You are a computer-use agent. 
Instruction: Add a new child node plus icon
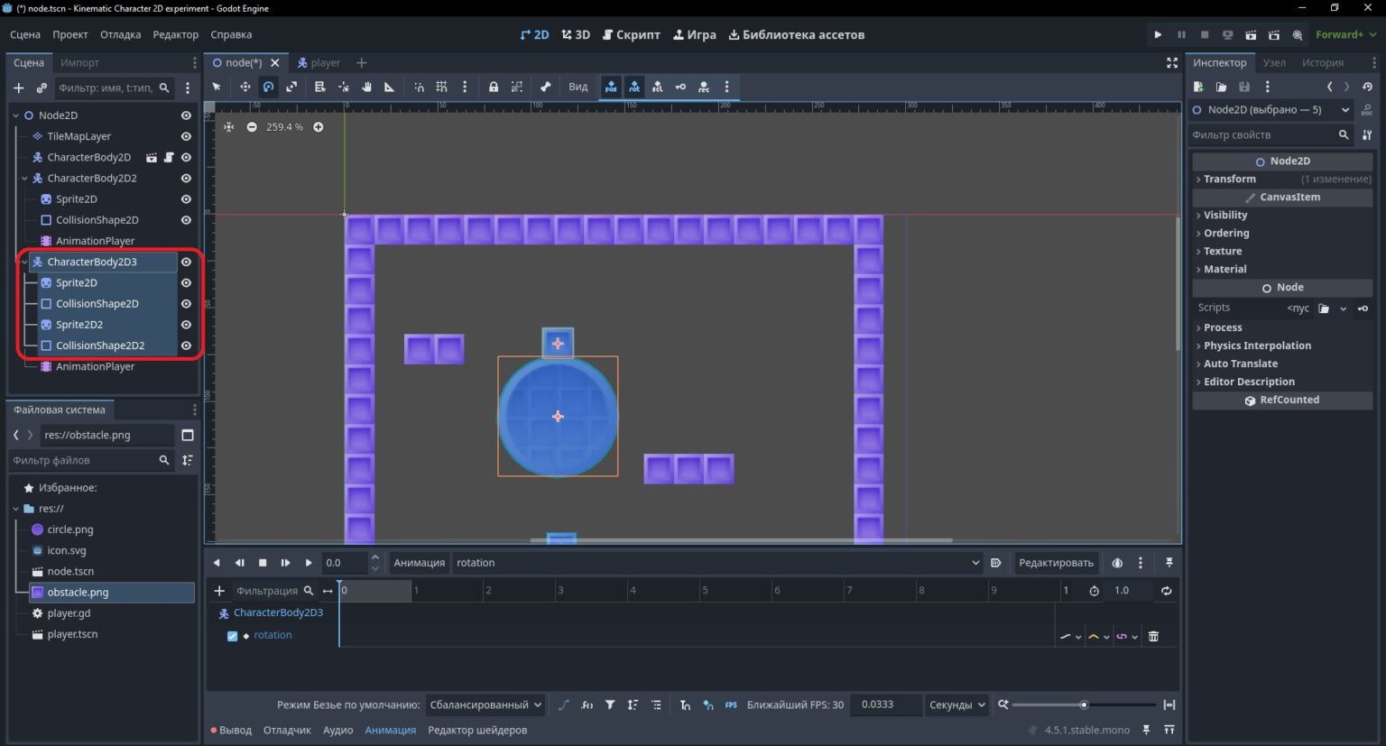[18, 87]
